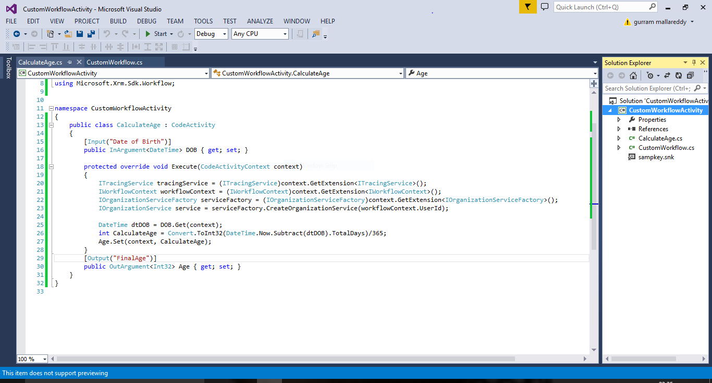Collapse the Execute method outlining box
712x383 pixels.
tap(51, 167)
